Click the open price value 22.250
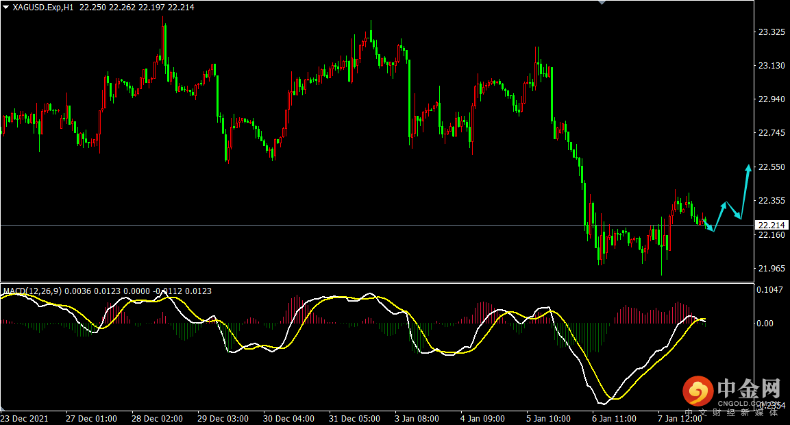790x425 pixels. click(x=91, y=7)
